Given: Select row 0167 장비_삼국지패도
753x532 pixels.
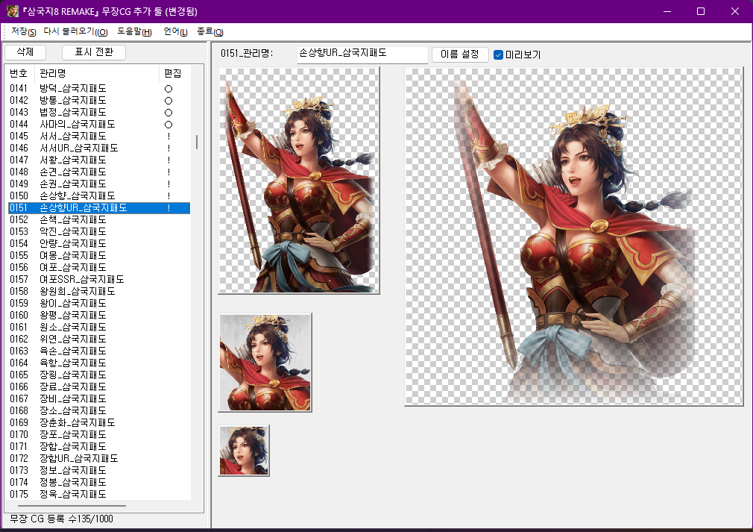Looking at the screenshot, I should click(99, 398).
